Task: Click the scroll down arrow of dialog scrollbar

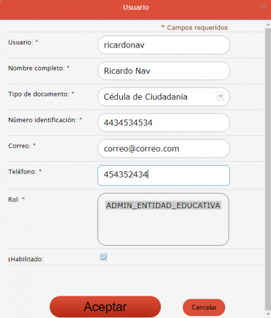Action: (268, 314)
